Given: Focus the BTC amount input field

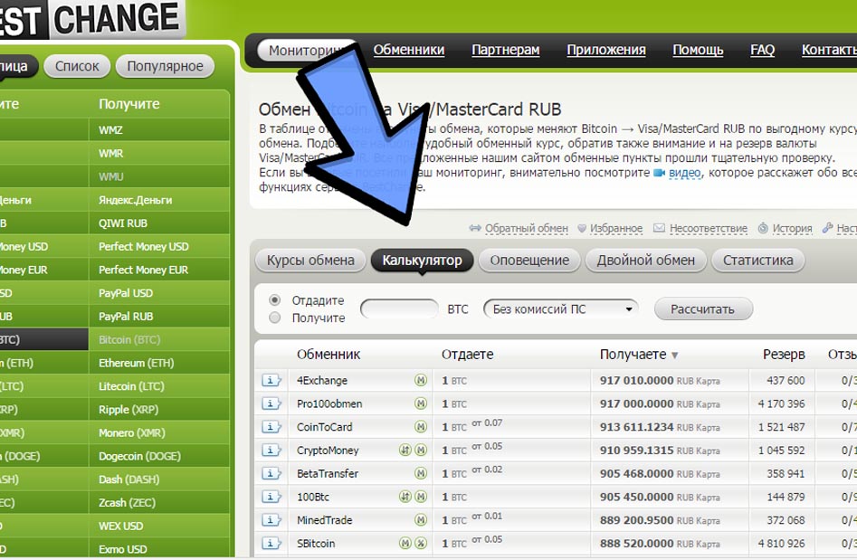Looking at the screenshot, I should click(x=399, y=309).
